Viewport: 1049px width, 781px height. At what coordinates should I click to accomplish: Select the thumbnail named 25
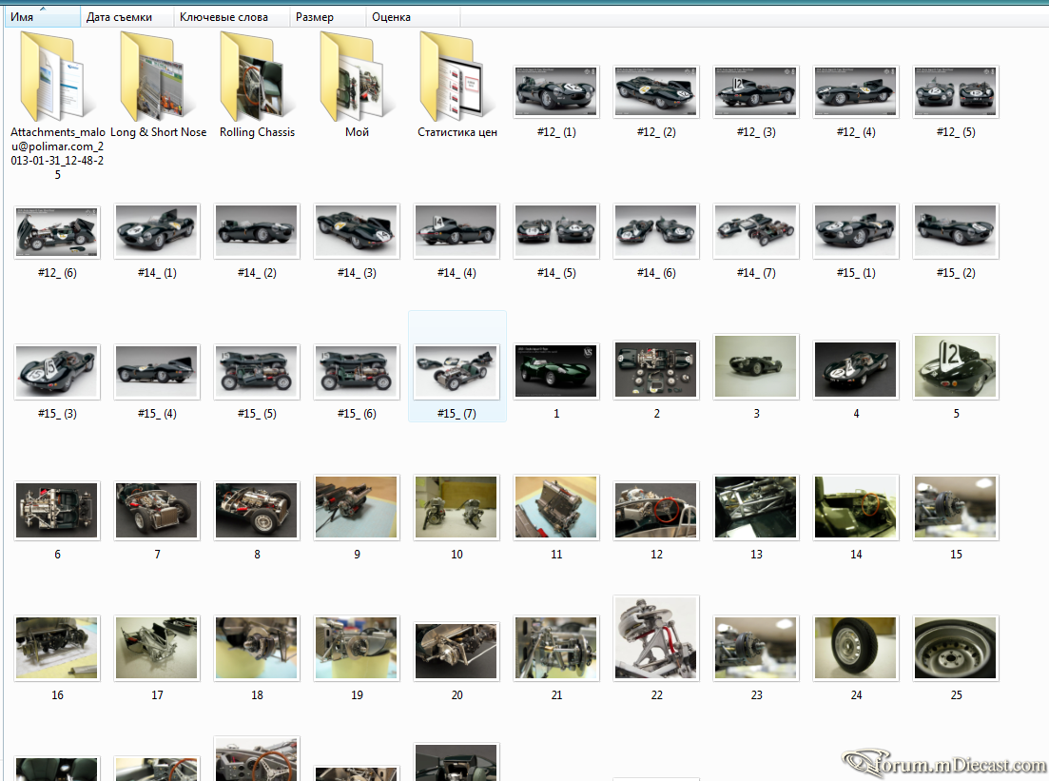956,649
